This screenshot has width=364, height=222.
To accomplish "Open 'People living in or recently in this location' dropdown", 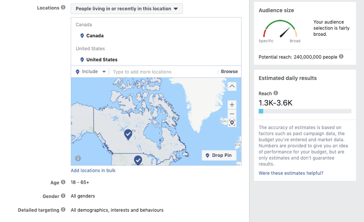I will click(127, 9).
